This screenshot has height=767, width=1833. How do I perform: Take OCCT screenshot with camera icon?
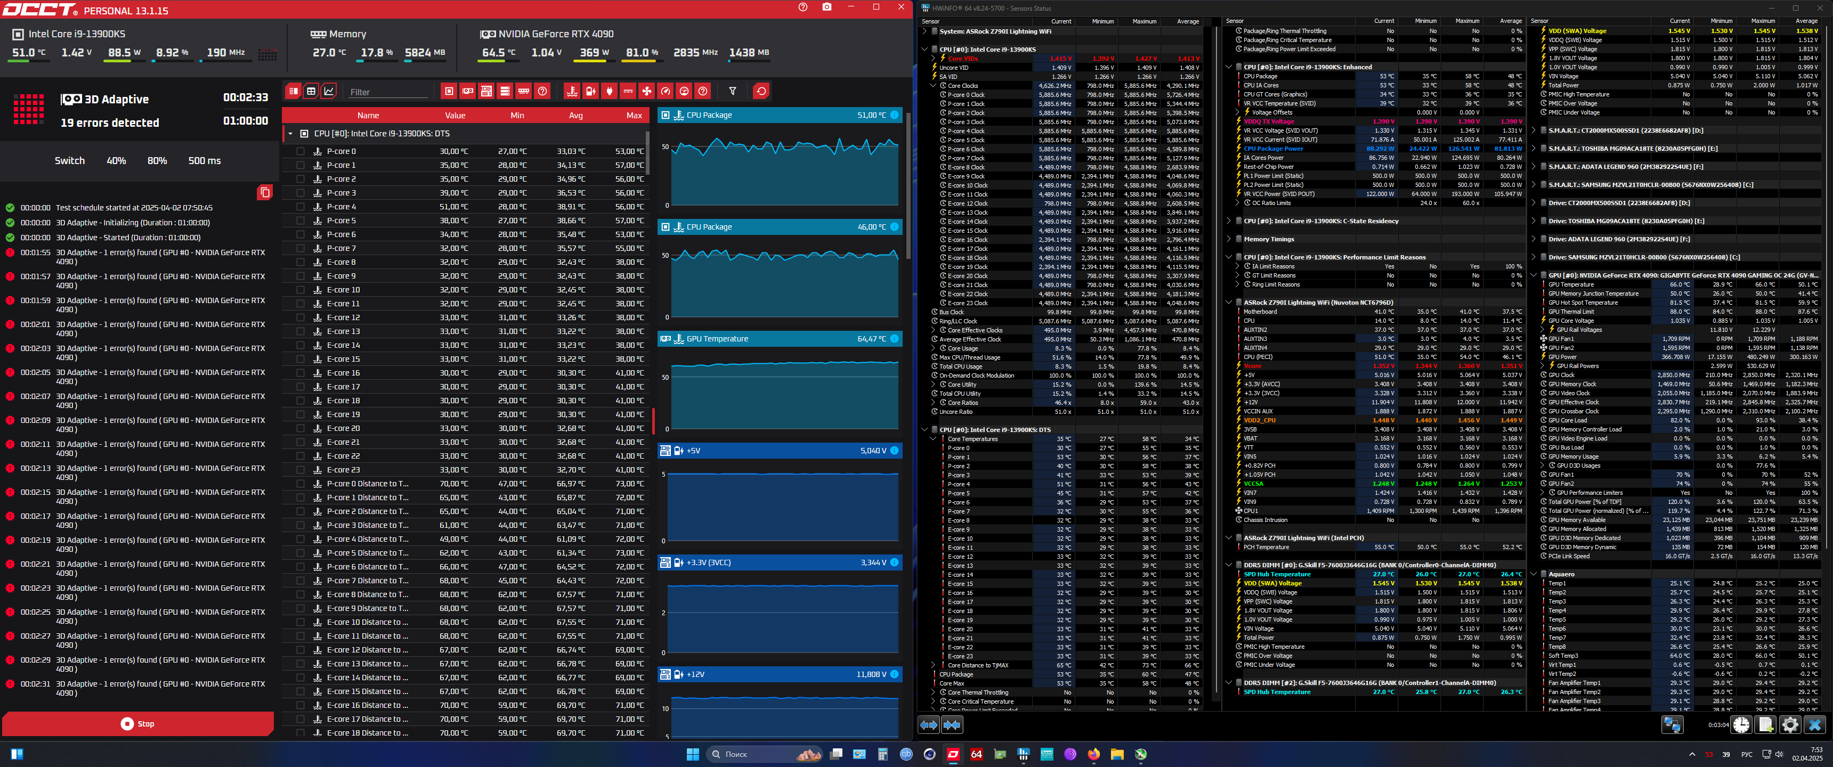coord(826,7)
